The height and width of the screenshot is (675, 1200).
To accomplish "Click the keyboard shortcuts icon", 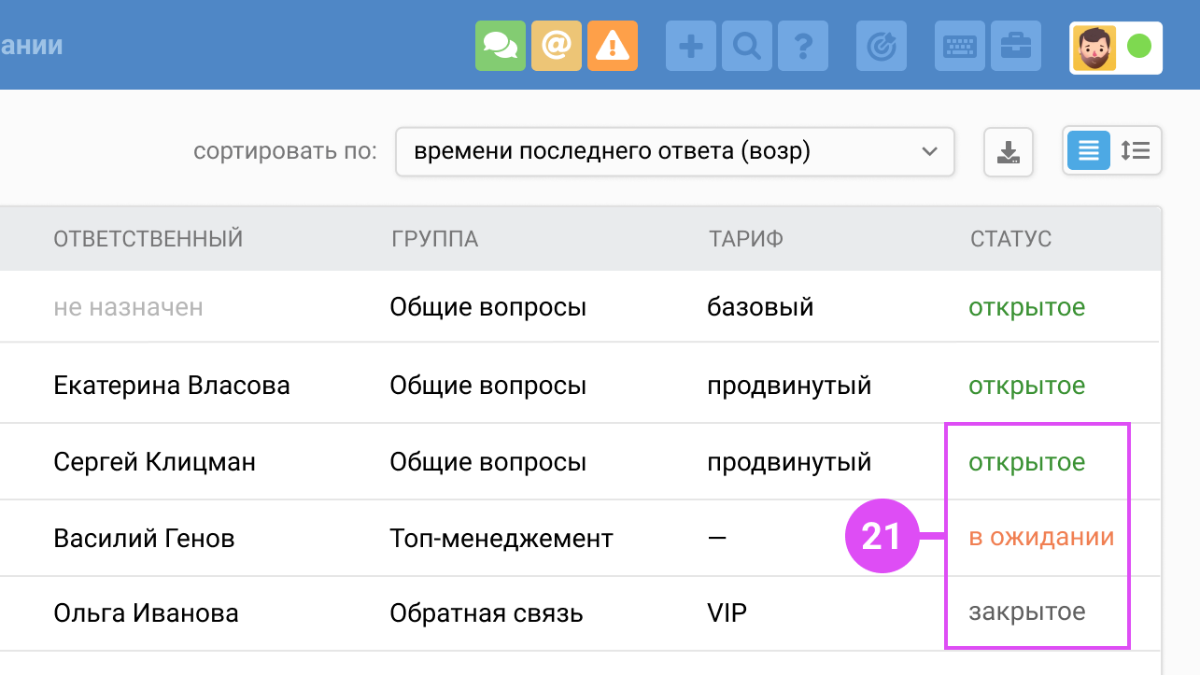I will (x=960, y=46).
